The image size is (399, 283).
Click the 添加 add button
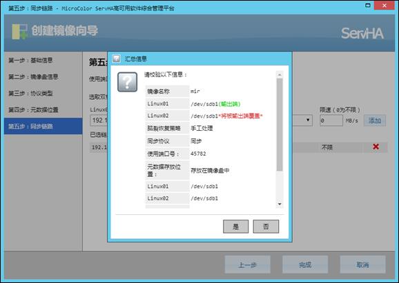375,120
